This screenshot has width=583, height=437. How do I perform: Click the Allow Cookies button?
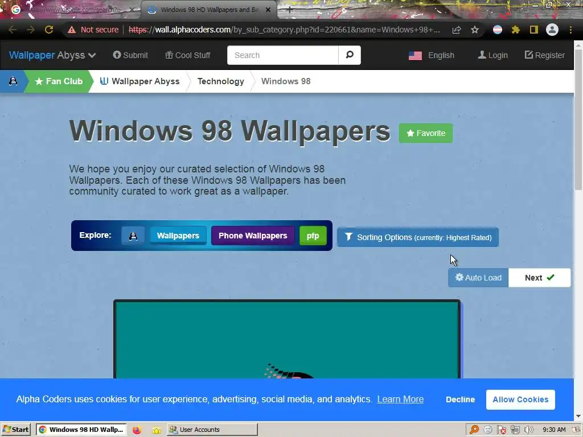click(520, 399)
